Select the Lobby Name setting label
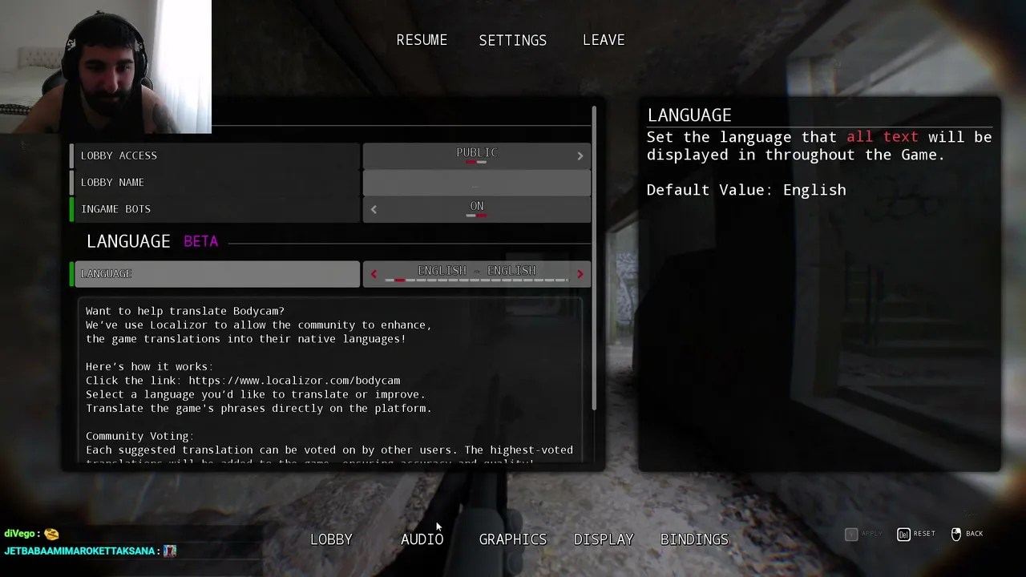This screenshot has width=1026, height=577. [112, 182]
